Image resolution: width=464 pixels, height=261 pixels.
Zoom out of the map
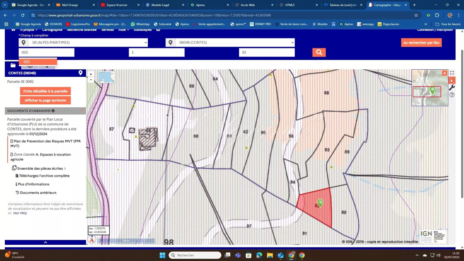pyautogui.click(x=91, y=80)
